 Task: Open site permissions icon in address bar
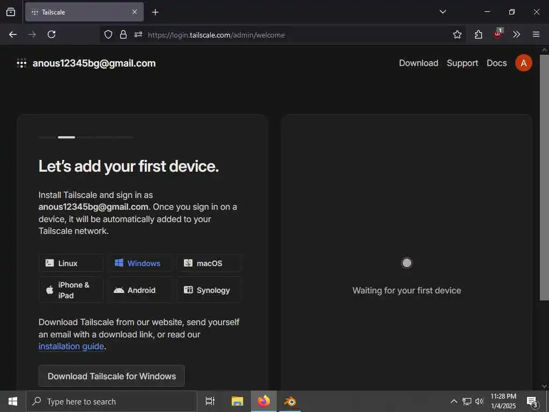(x=138, y=34)
